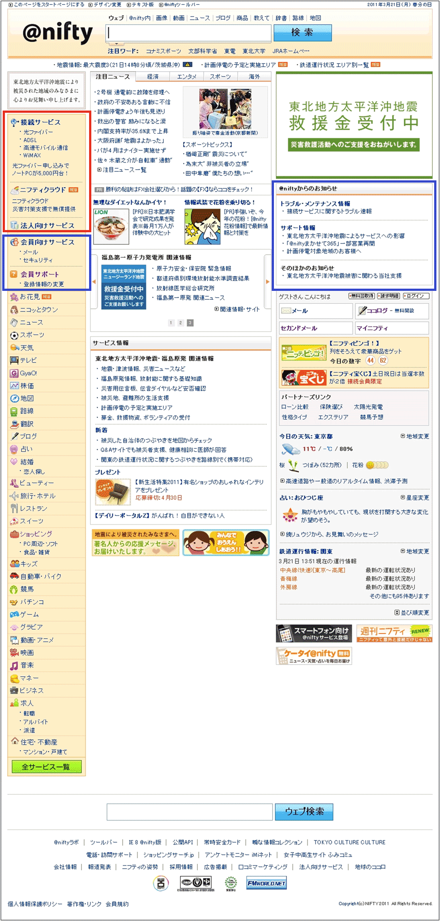Viewport: 440px width, 921px height.
Task: Expand the small arrow below search box
Action: point(116,44)
